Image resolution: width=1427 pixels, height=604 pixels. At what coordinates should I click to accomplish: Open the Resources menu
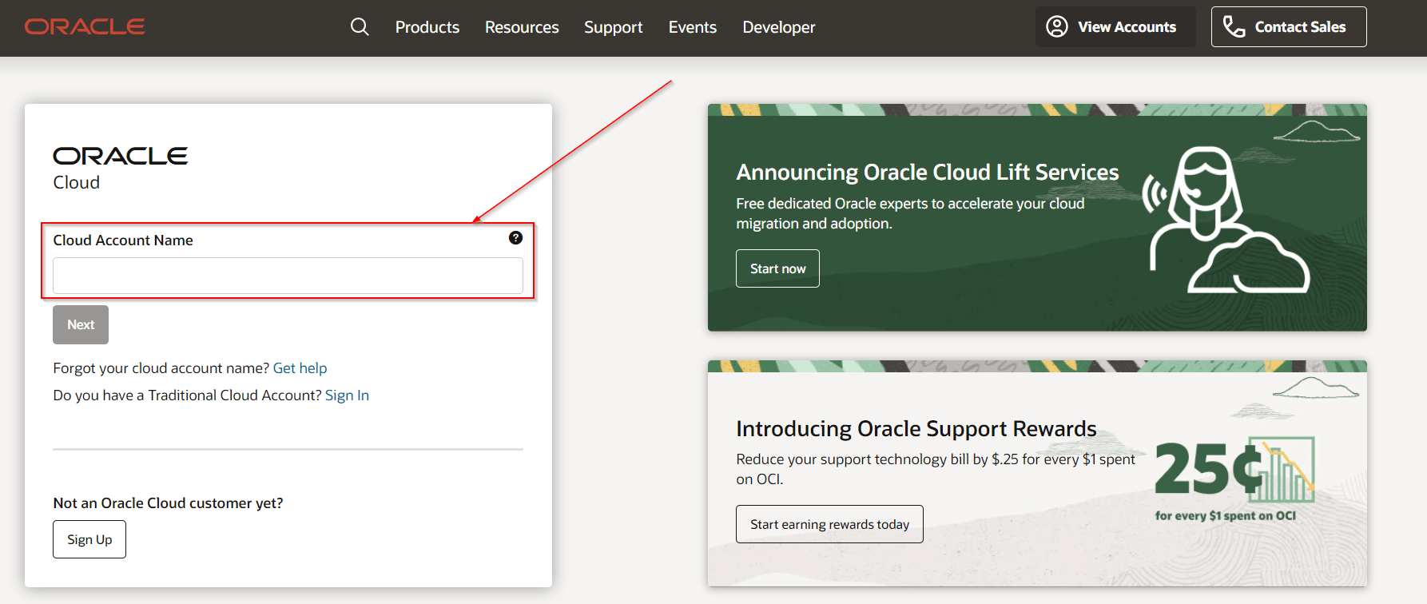click(522, 27)
